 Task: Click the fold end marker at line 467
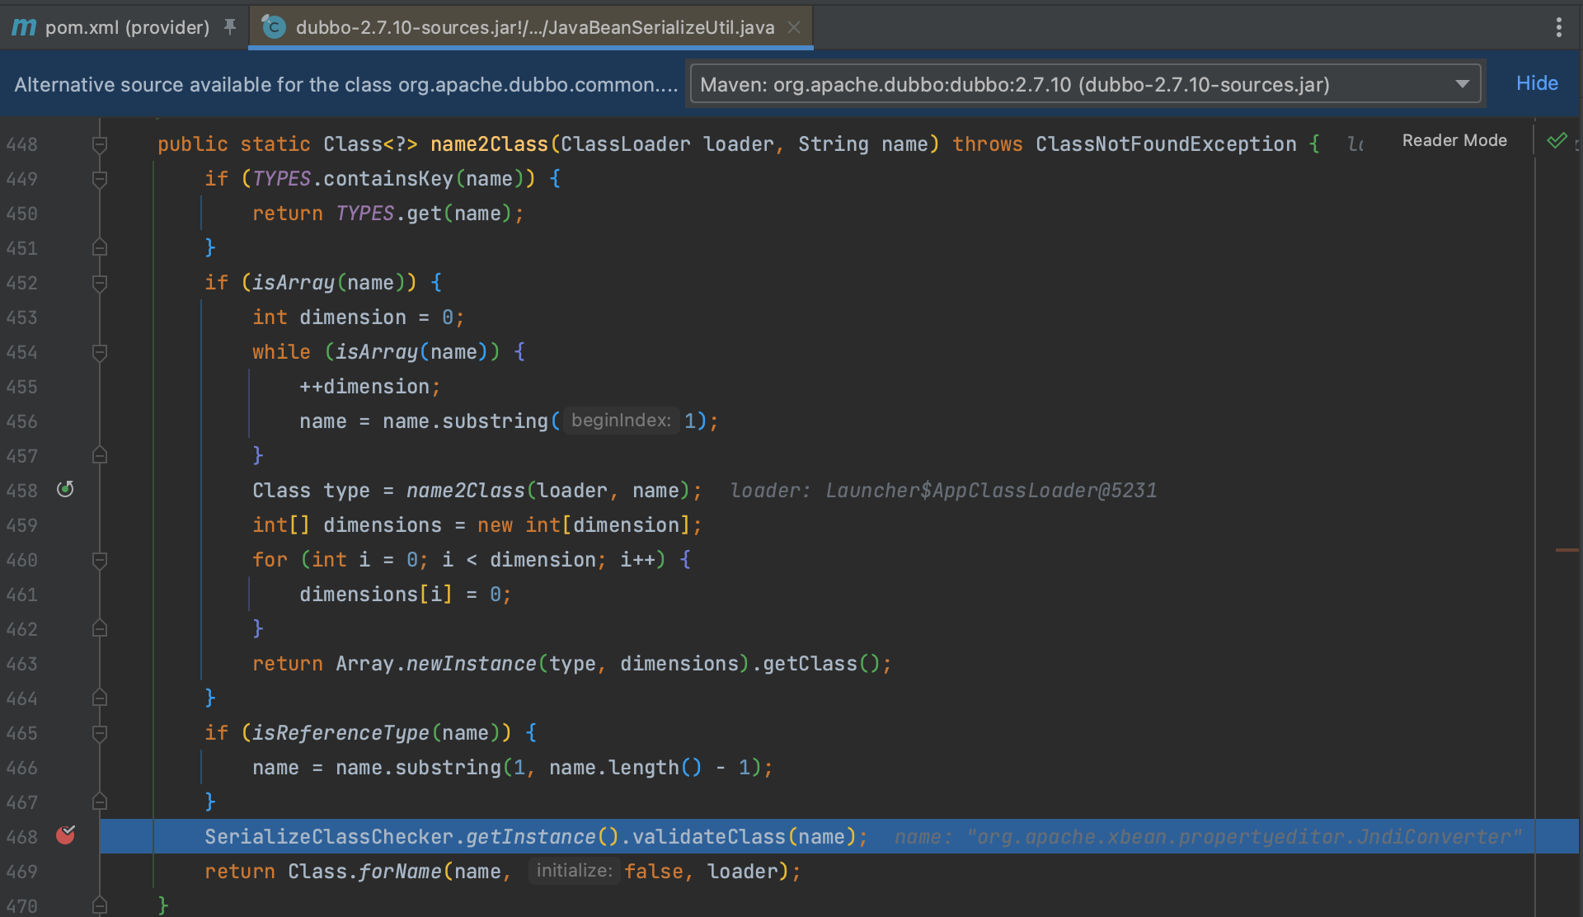point(100,802)
